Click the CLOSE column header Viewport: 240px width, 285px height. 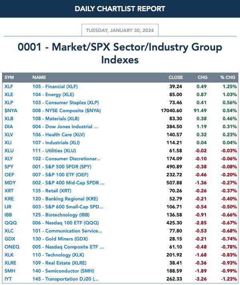[x=175, y=77]
